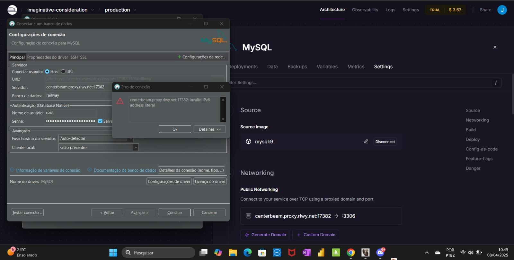Open the SSL tab
This screenshot has height=260, width=514.
pos(83,57)
